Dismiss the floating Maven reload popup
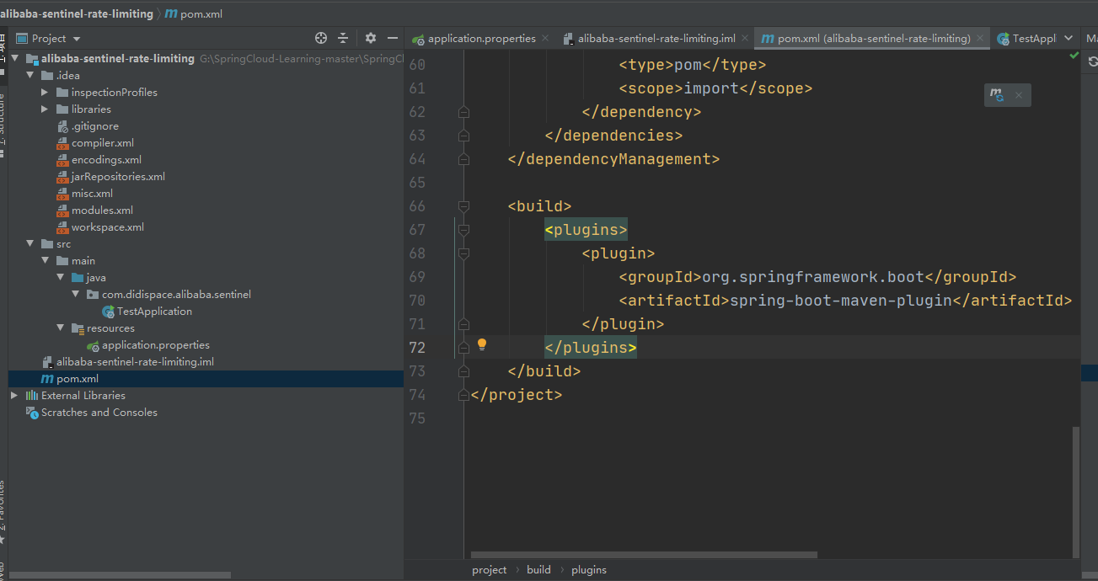1098x581 pixels. [x=1018, y=95]
